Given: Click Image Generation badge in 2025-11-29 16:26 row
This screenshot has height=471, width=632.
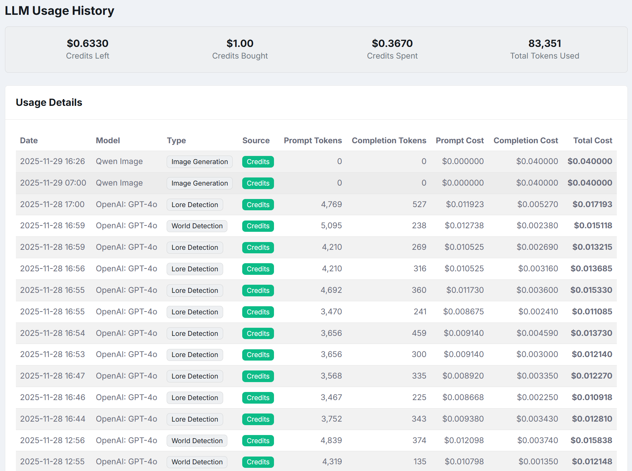Looking at the screenshot, I should [200, 162].
